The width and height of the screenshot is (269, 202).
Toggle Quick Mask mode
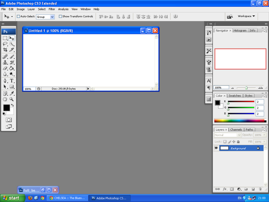click(8, 120)
